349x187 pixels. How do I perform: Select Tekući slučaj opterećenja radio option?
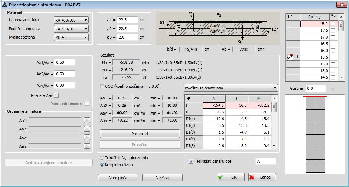102,158
